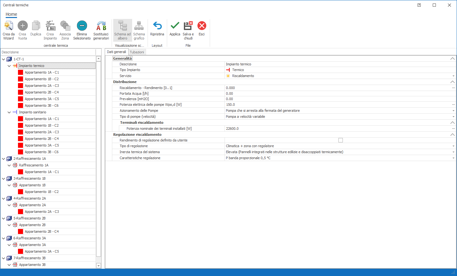457x276 pixels.
Task: Open the Home ribbon tab
Action: [x=11, y=14]
